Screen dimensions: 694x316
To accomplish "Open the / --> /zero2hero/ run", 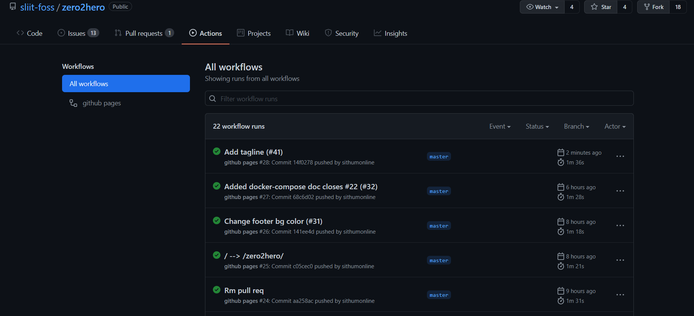I will coord(254,256).
